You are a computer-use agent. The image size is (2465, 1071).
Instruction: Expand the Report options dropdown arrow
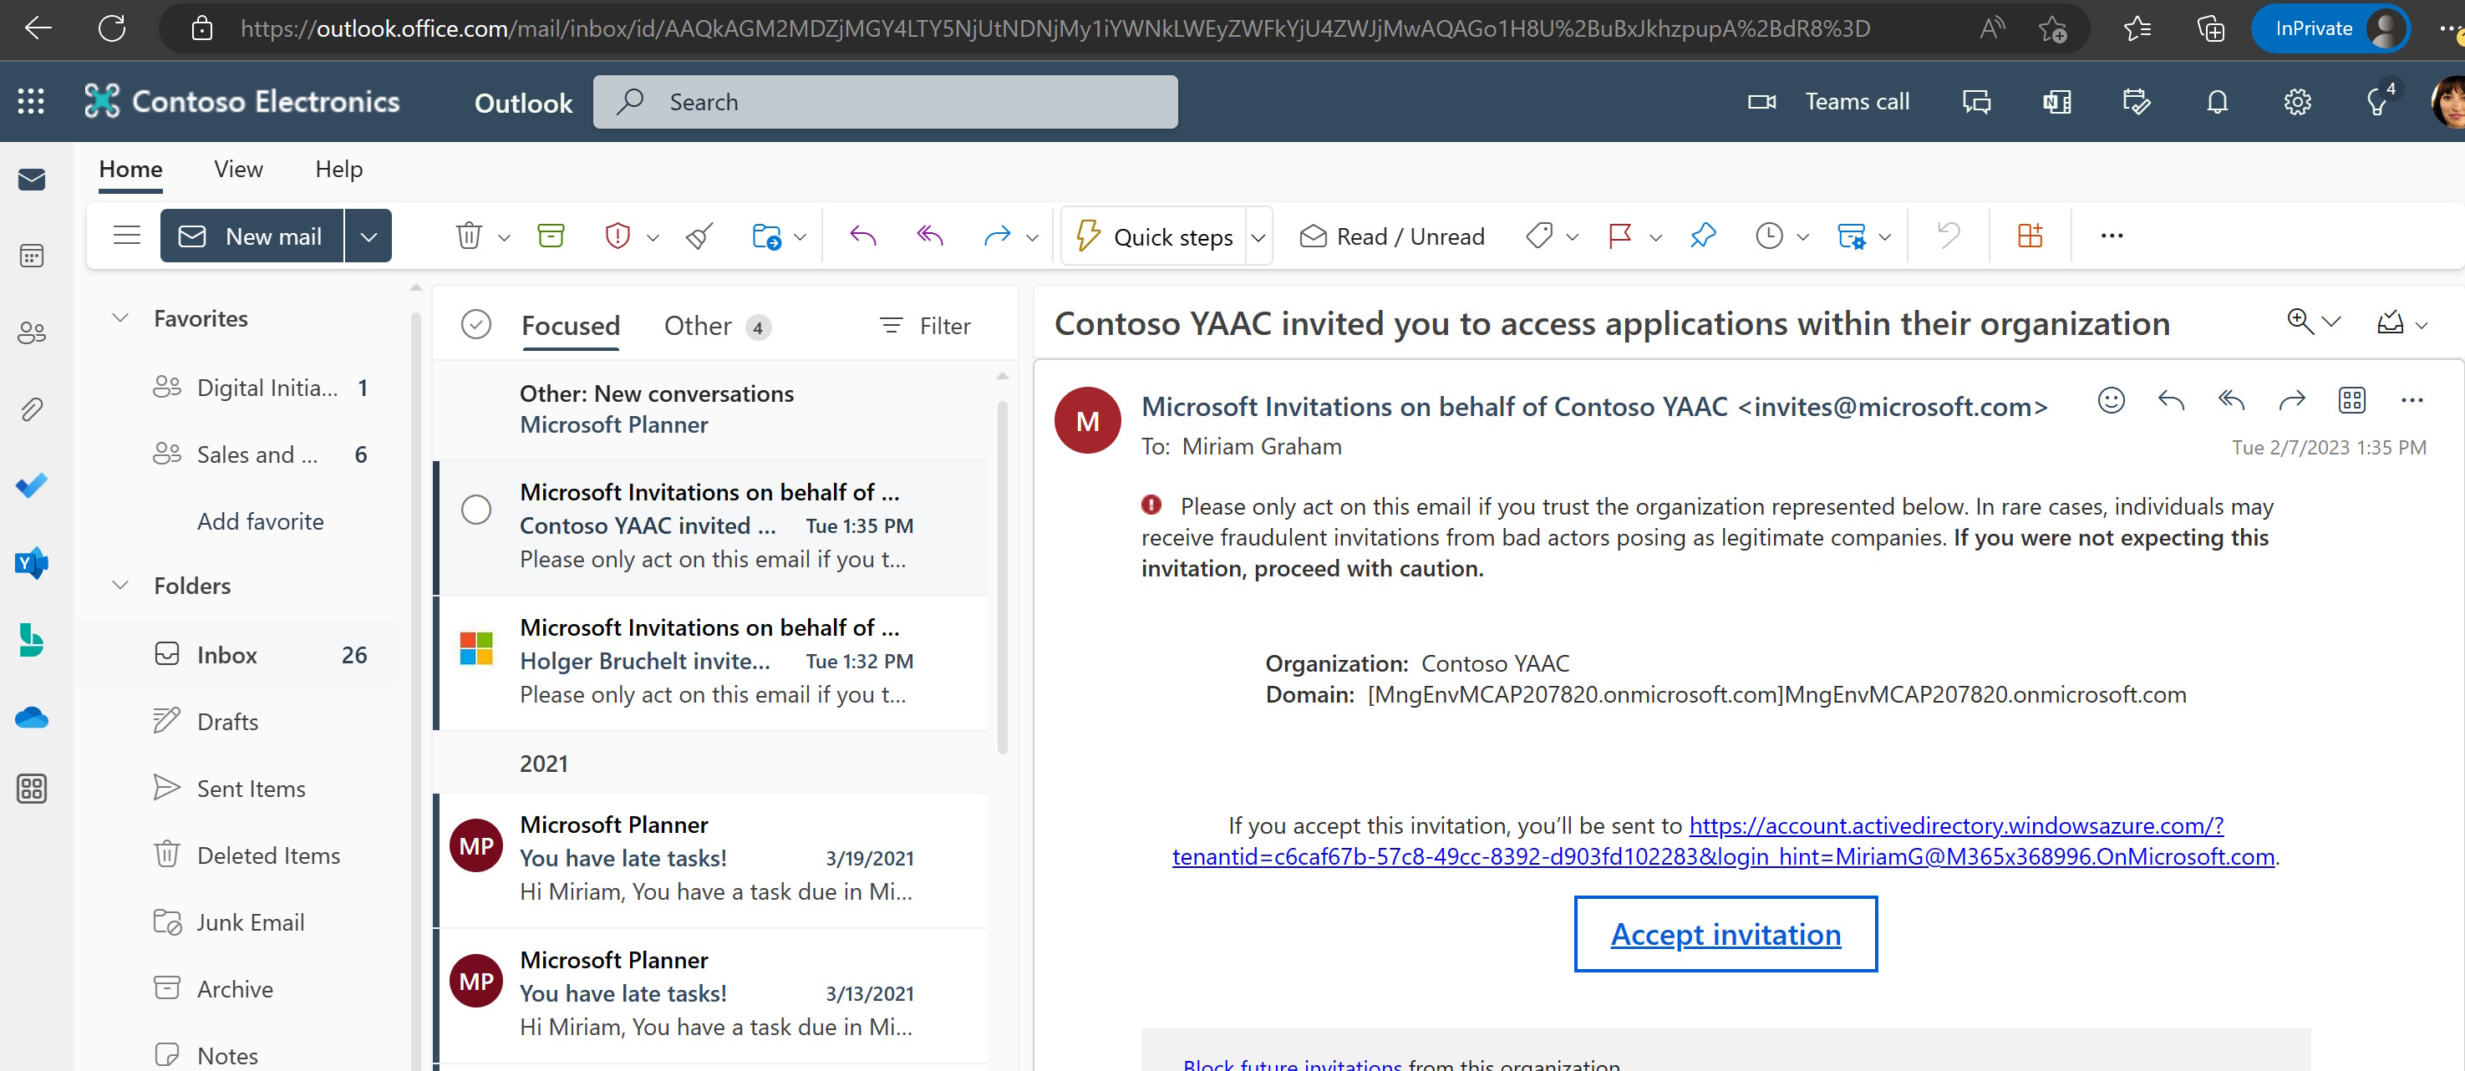653,237
